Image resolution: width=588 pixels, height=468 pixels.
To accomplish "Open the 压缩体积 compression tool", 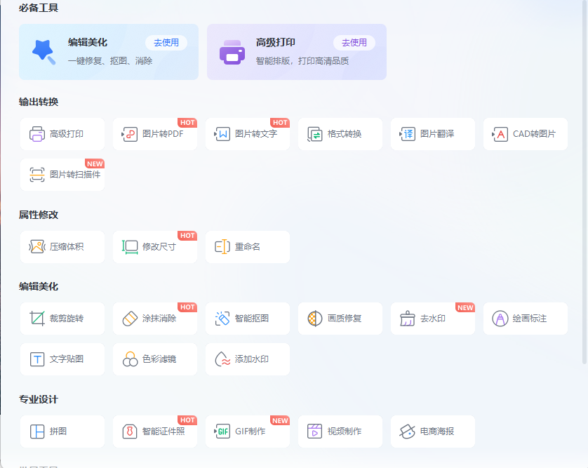I will pyautogui.click(x=62, y=246).
